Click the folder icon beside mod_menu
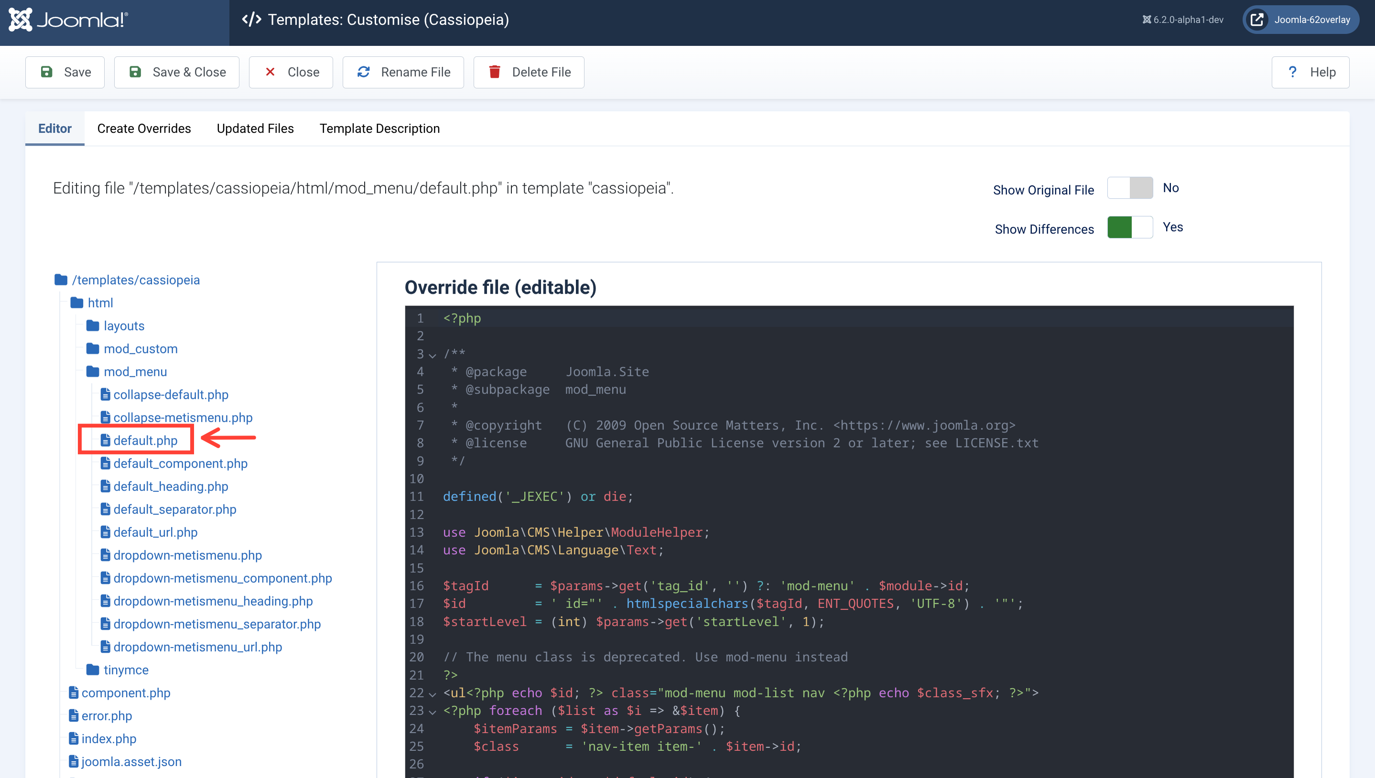The width and height of the screenshot is (1375, 778). pos(93,372)
